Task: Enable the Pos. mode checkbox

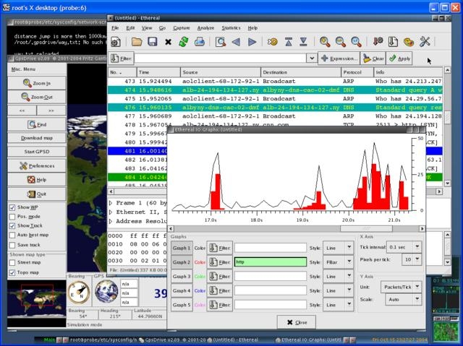Action: click(x=12, y=216)
